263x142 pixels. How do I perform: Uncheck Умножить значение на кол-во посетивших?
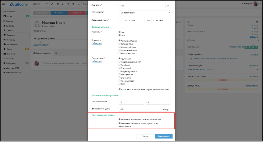point(120,119)
